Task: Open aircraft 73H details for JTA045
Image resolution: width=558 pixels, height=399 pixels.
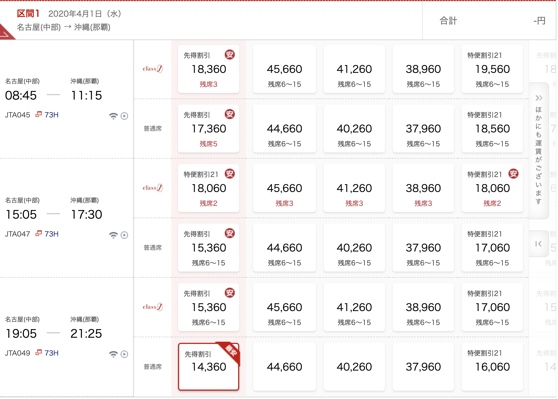Action: coord(48,115)
